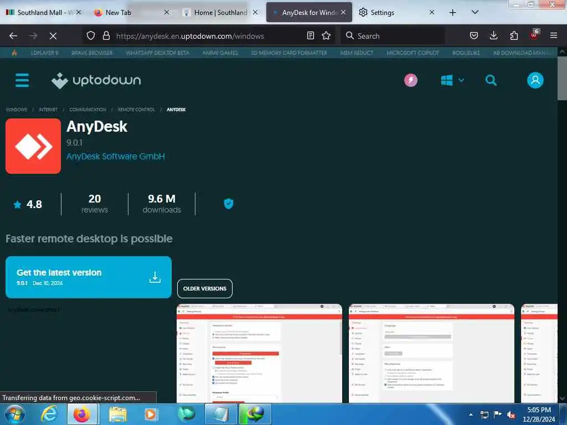Open the LDPlayer 9 link
The height and width of the screenshot is (425, 567).
point(44,53)
